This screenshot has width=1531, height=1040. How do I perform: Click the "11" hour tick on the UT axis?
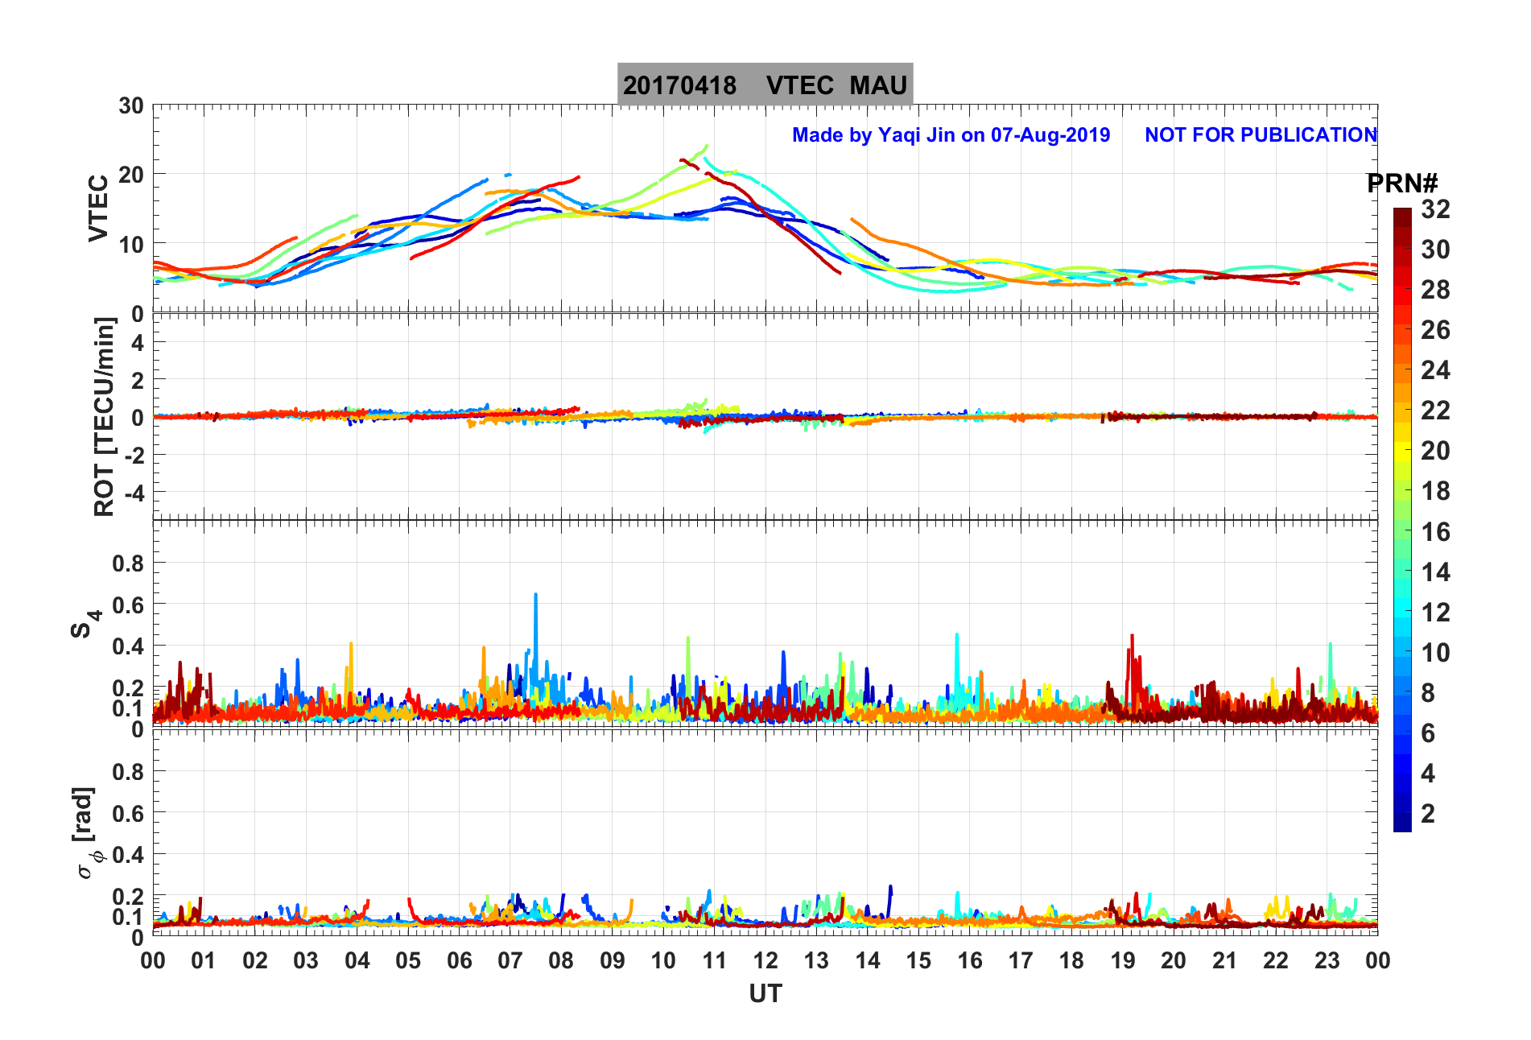(x=715, y=960)
